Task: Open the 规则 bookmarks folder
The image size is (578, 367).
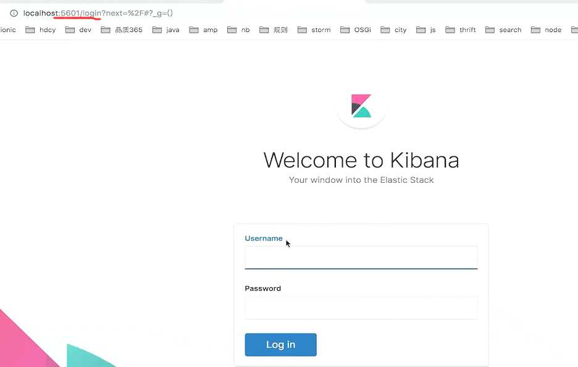Action: 274,30
